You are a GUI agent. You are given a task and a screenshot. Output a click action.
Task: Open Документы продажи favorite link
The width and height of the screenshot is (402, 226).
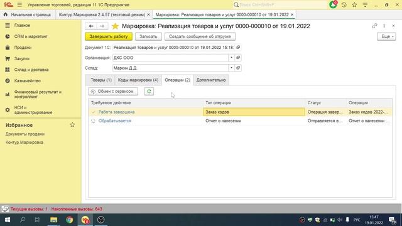(x=25, y=134)
